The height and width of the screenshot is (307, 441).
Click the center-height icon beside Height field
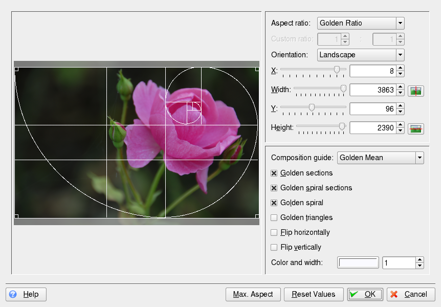click(416, 128)
